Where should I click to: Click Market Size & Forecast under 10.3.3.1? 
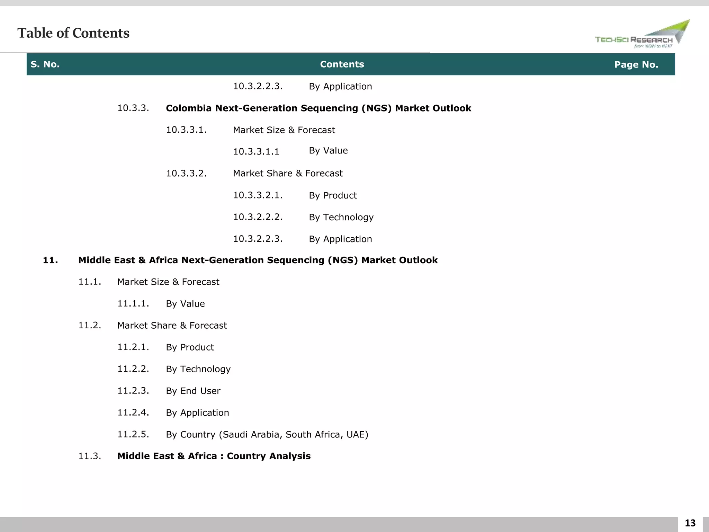(284, 130)
